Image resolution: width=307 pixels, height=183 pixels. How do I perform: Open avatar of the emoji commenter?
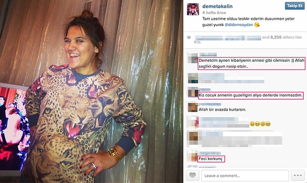(192, 122)
